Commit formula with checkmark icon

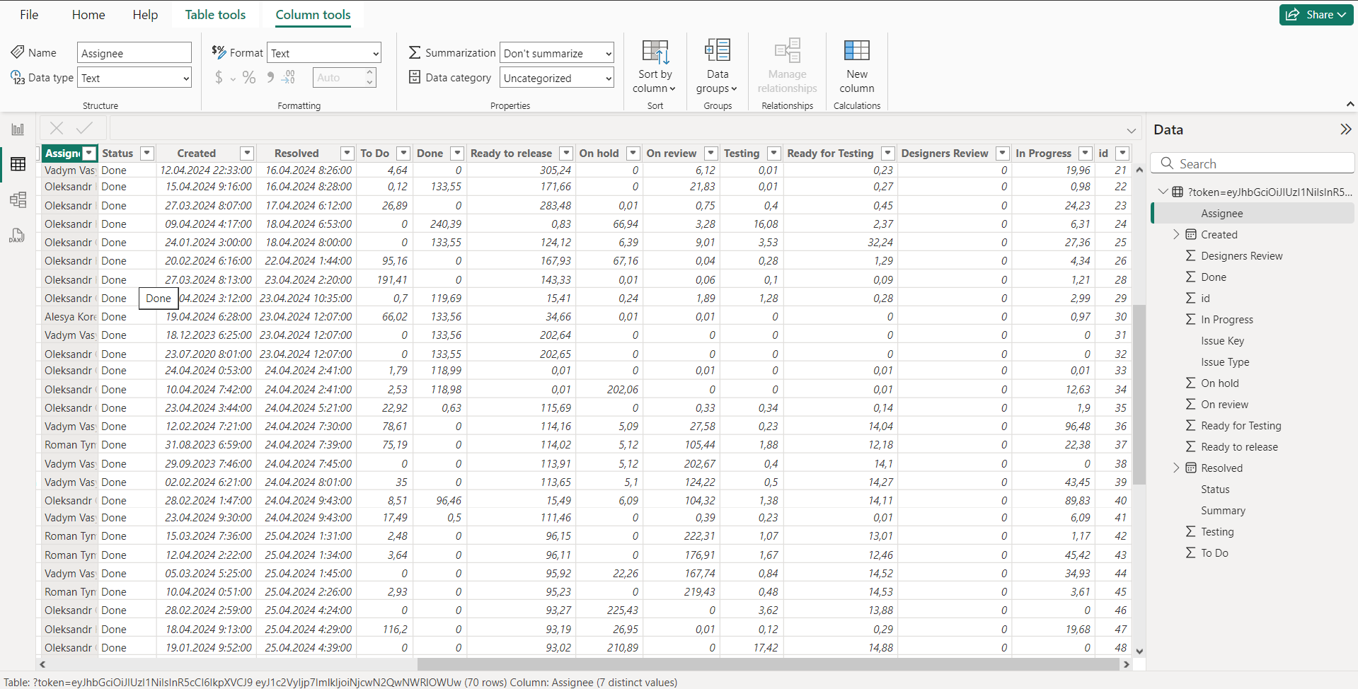click(84, 128)
